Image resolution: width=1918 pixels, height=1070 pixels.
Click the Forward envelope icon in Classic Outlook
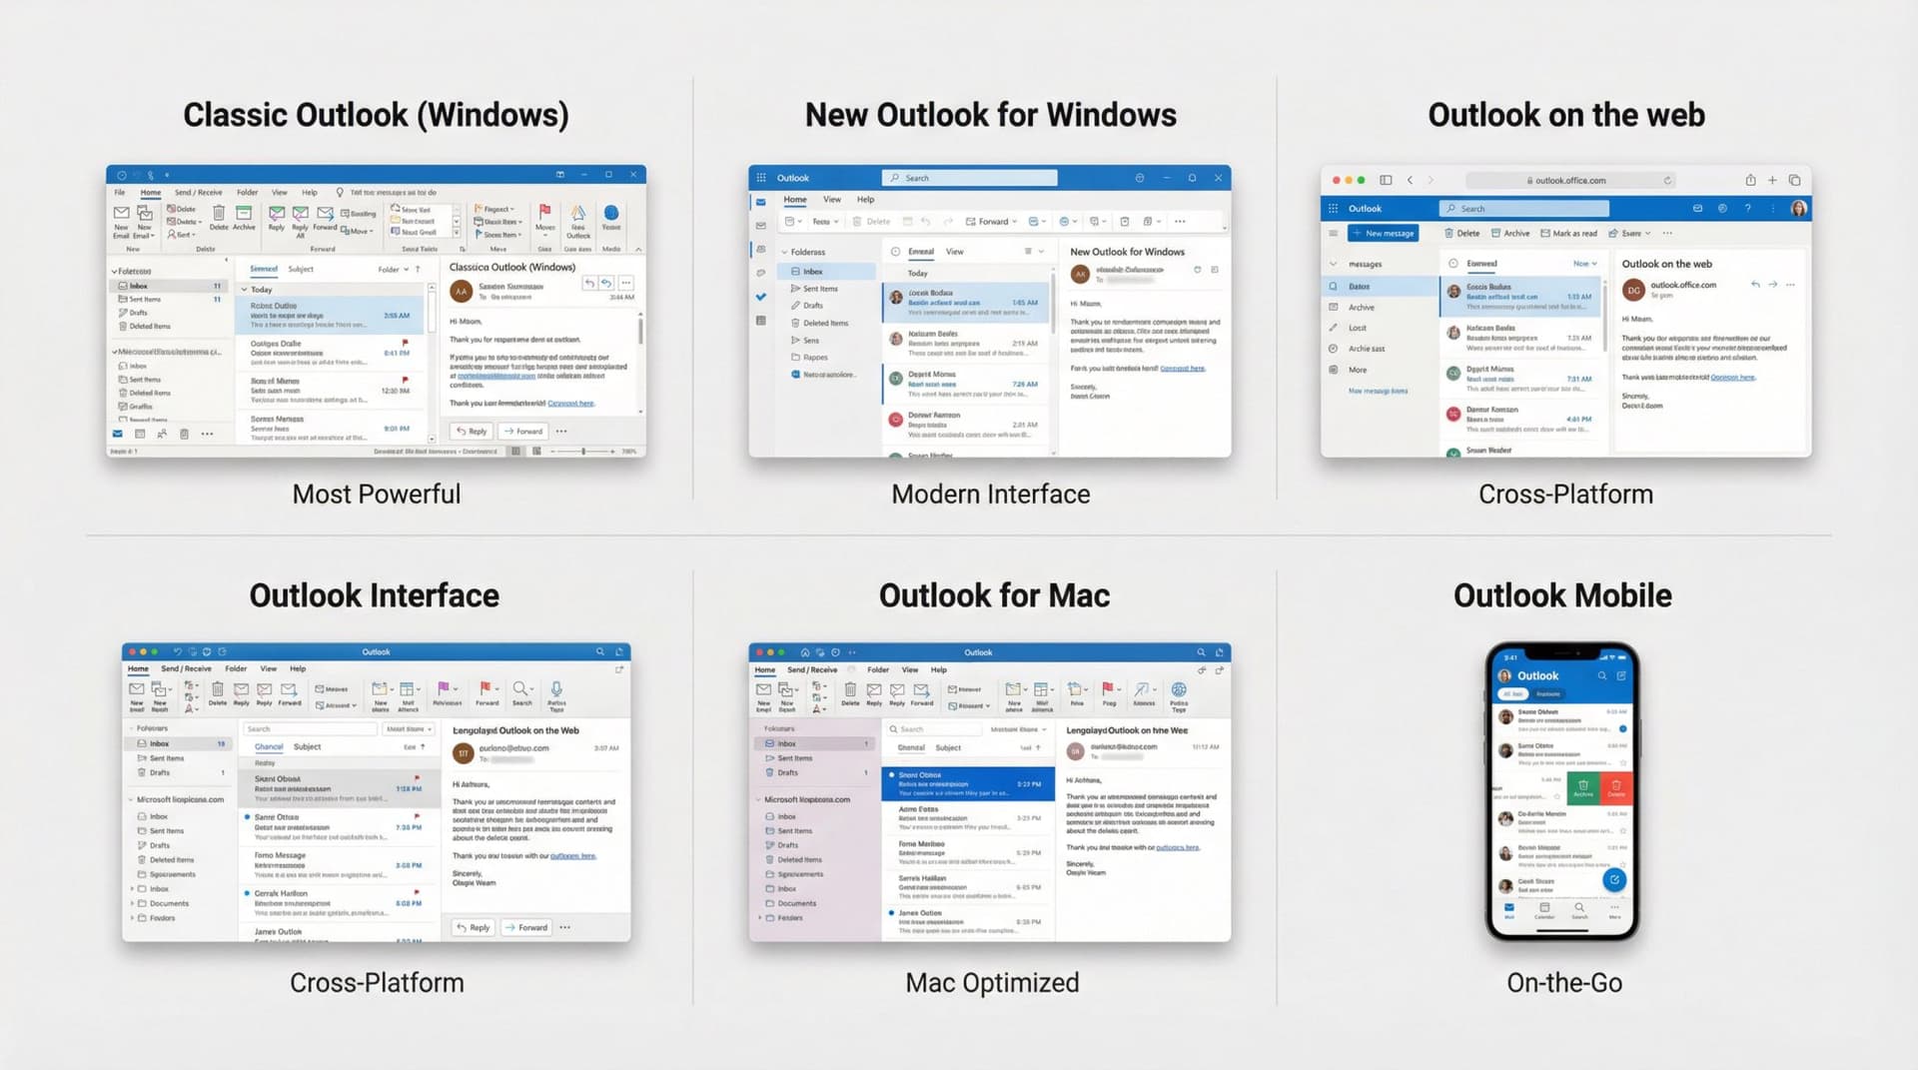pyautogui.click(x=325, y=215)
